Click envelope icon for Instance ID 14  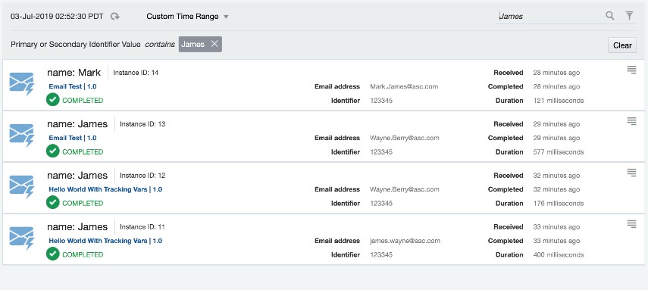pyautogui.click(x=22, y=84)
